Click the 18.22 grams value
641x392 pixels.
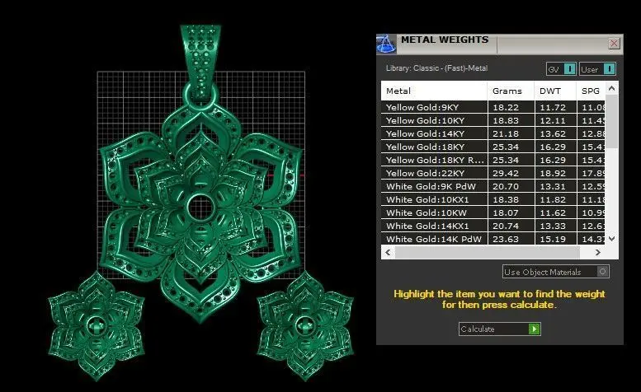pyautogui.click(x=506, y=107)
